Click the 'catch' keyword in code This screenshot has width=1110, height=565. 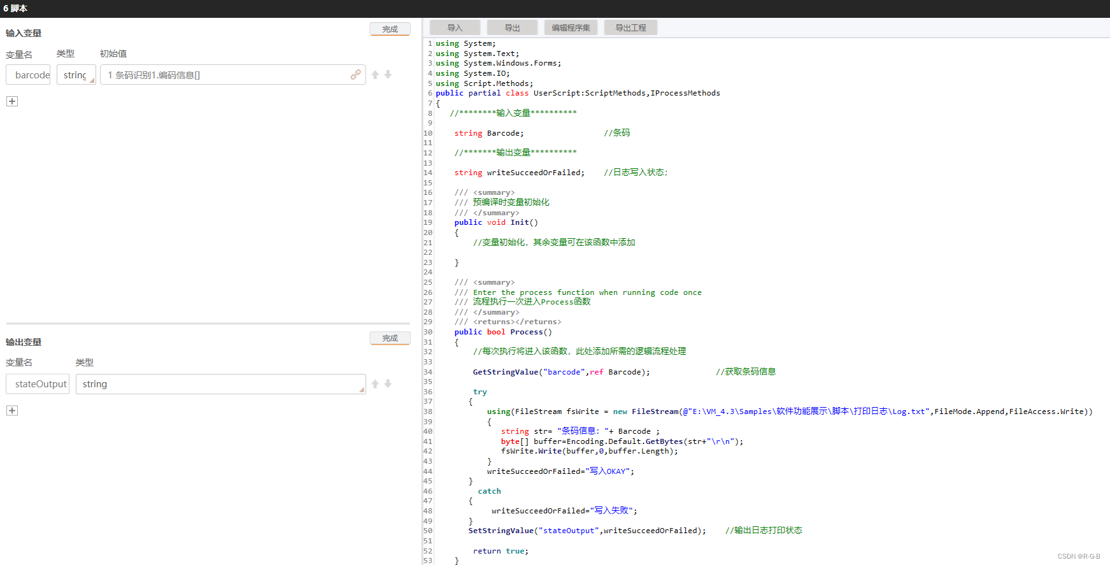489,491
